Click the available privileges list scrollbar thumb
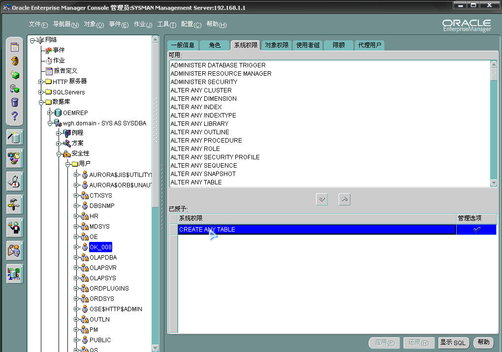The height and width of the screenshot is (352, 502). pos(493,74)
